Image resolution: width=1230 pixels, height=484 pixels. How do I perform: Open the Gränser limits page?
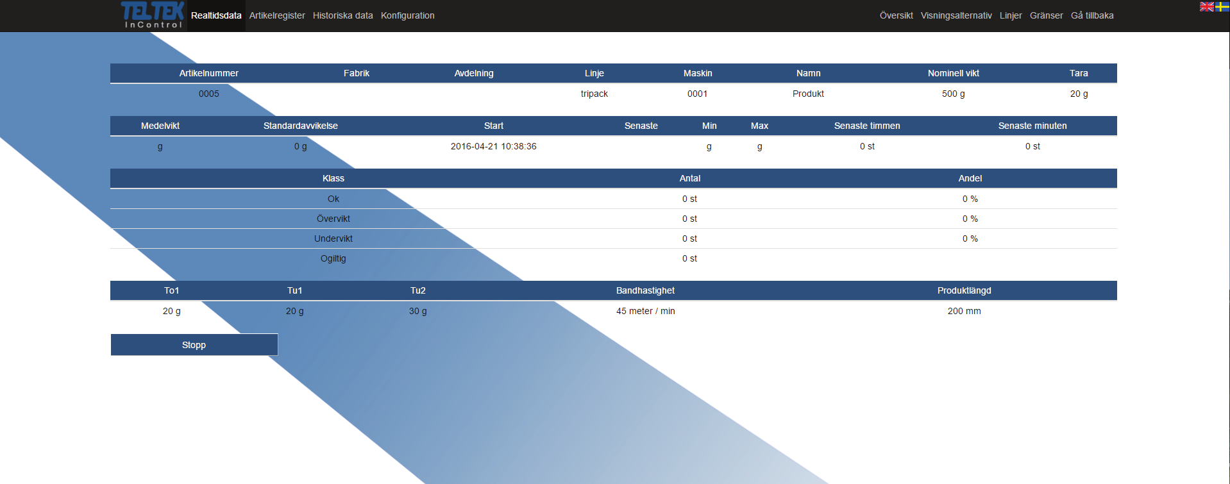[1046, 15]
